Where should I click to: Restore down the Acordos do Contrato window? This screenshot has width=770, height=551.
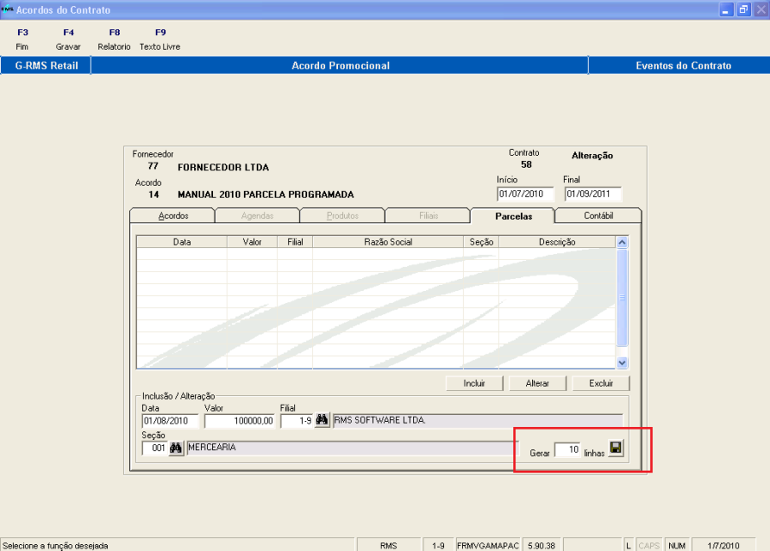click(743, 9)
